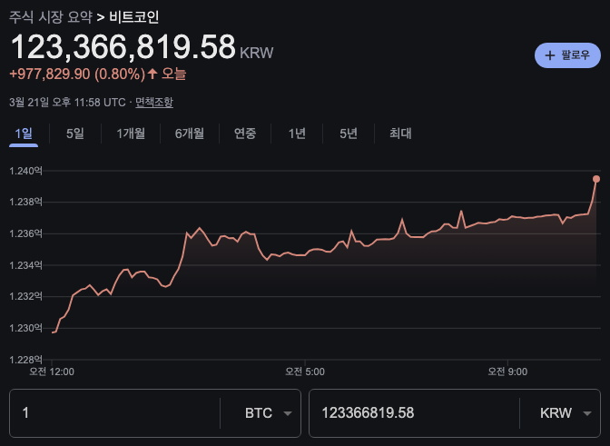Show the 최대 maximum range
The width and height of the screenshot is (610, 446).
pyautogui.click(x=400, y=134)
